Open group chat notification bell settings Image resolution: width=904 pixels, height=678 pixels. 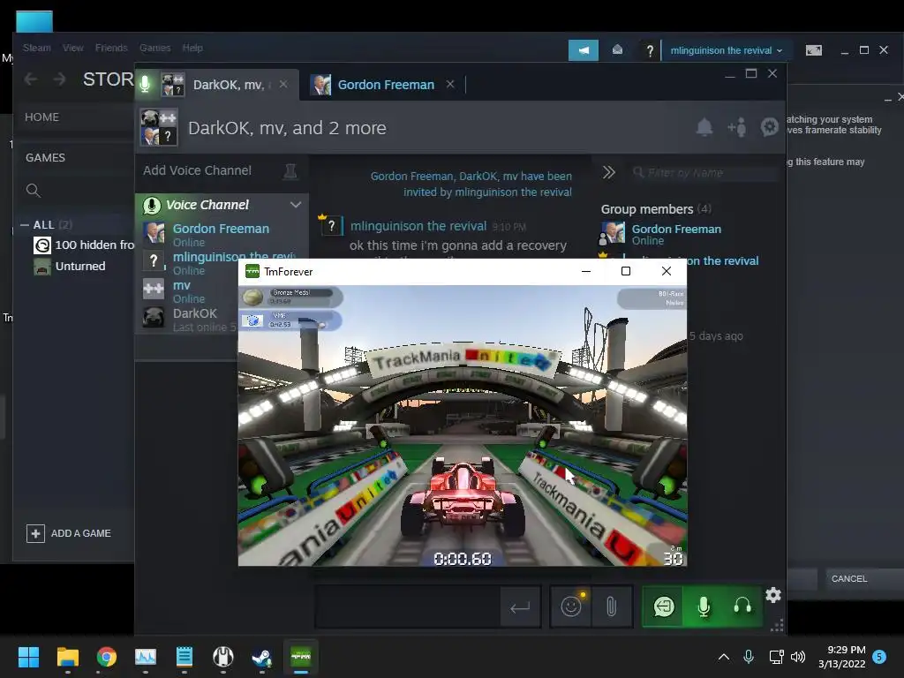point(704,127)
